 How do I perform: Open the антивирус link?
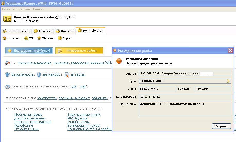(x=51, y=74)
